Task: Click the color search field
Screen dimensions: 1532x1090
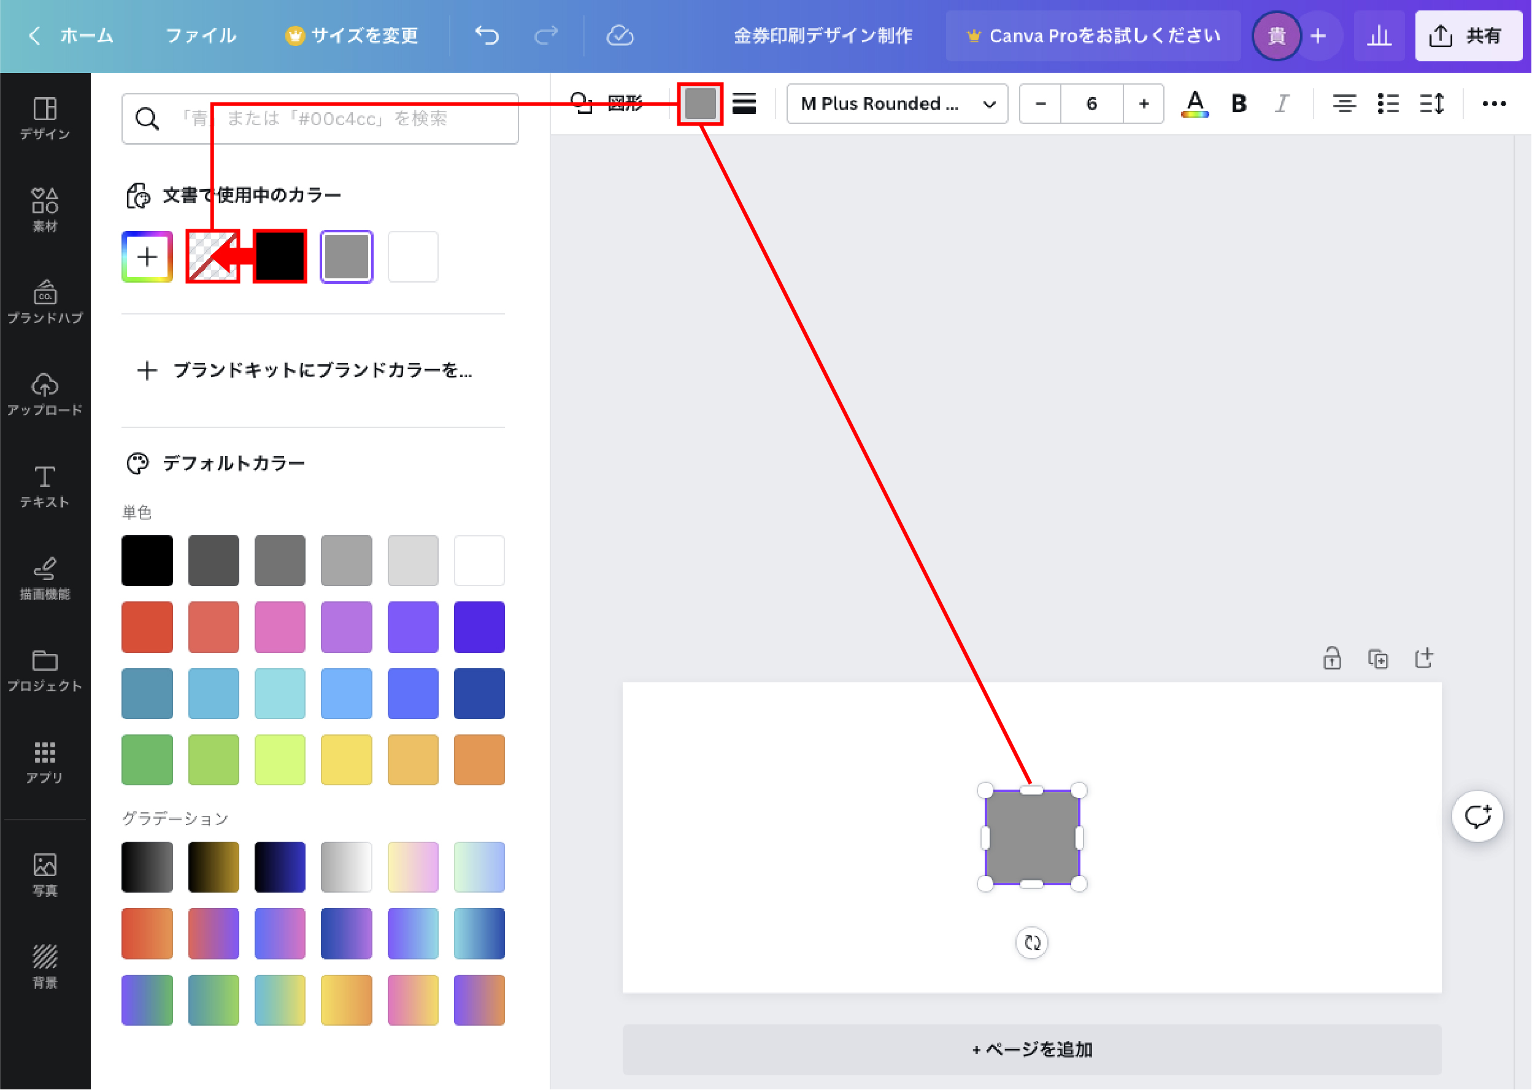Action: [x=320, y=119]
